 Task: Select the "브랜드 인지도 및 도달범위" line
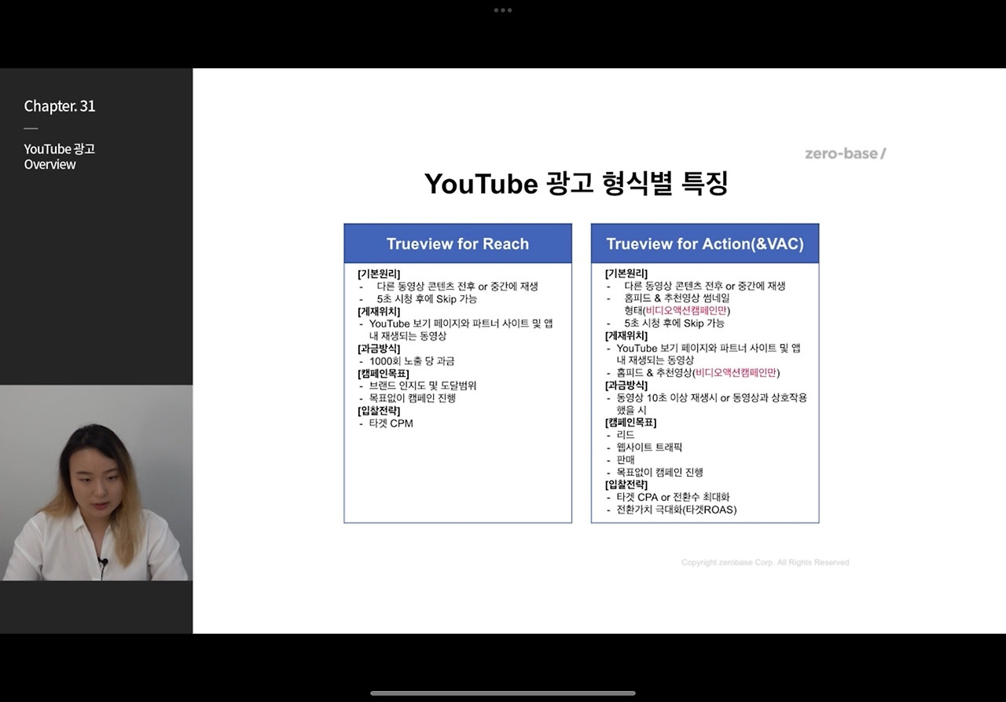pos(423,386)
